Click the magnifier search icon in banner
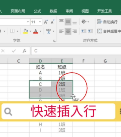The width and height of the screenshot is (121, 137). click(x=8, y=112)
